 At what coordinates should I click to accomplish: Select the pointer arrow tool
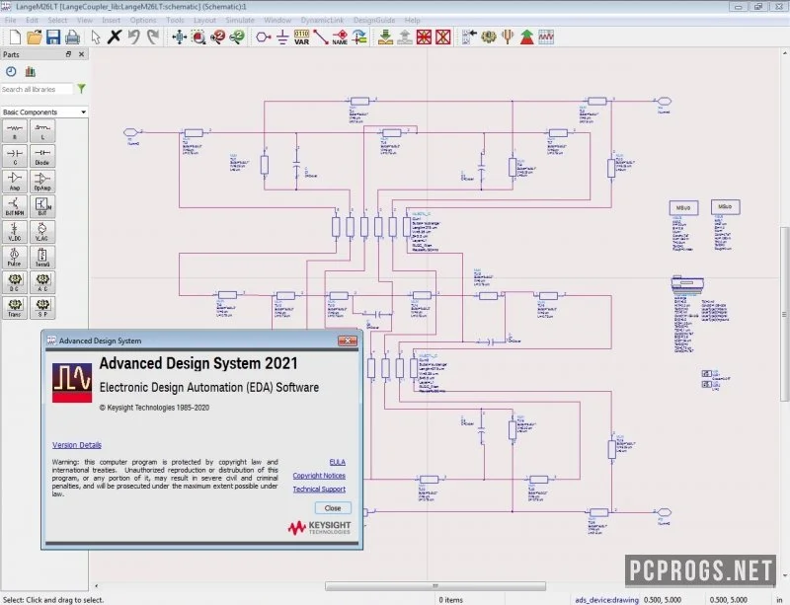point(96,37)
